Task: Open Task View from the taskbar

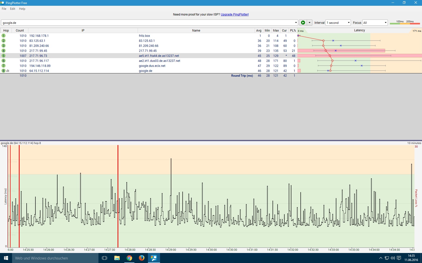Action: [x=104, y=258]
